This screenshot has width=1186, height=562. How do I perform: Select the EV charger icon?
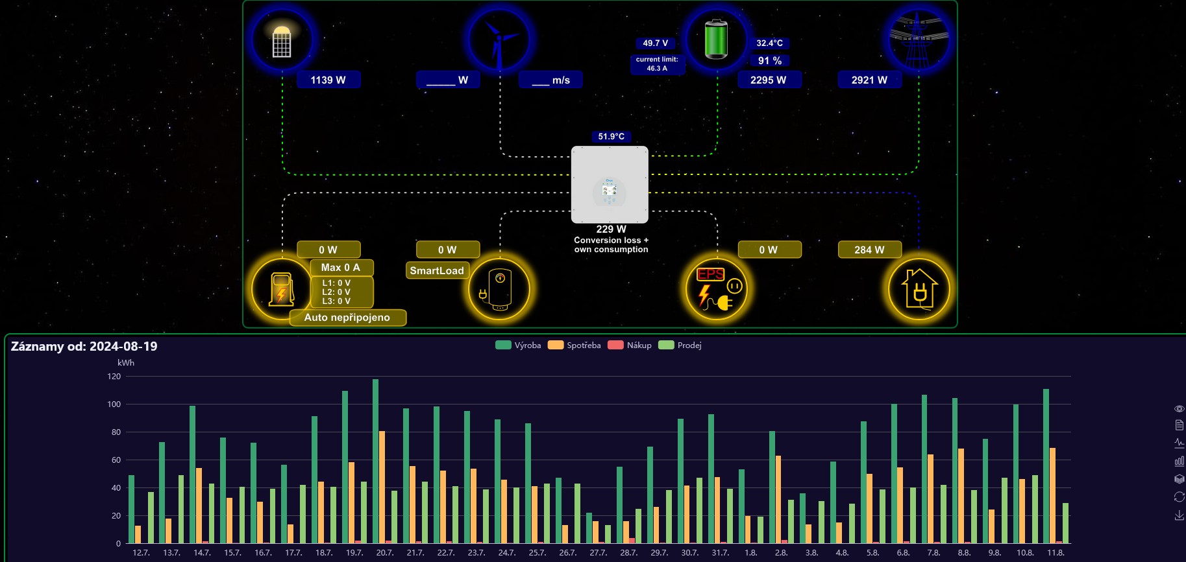click(282, 289)
